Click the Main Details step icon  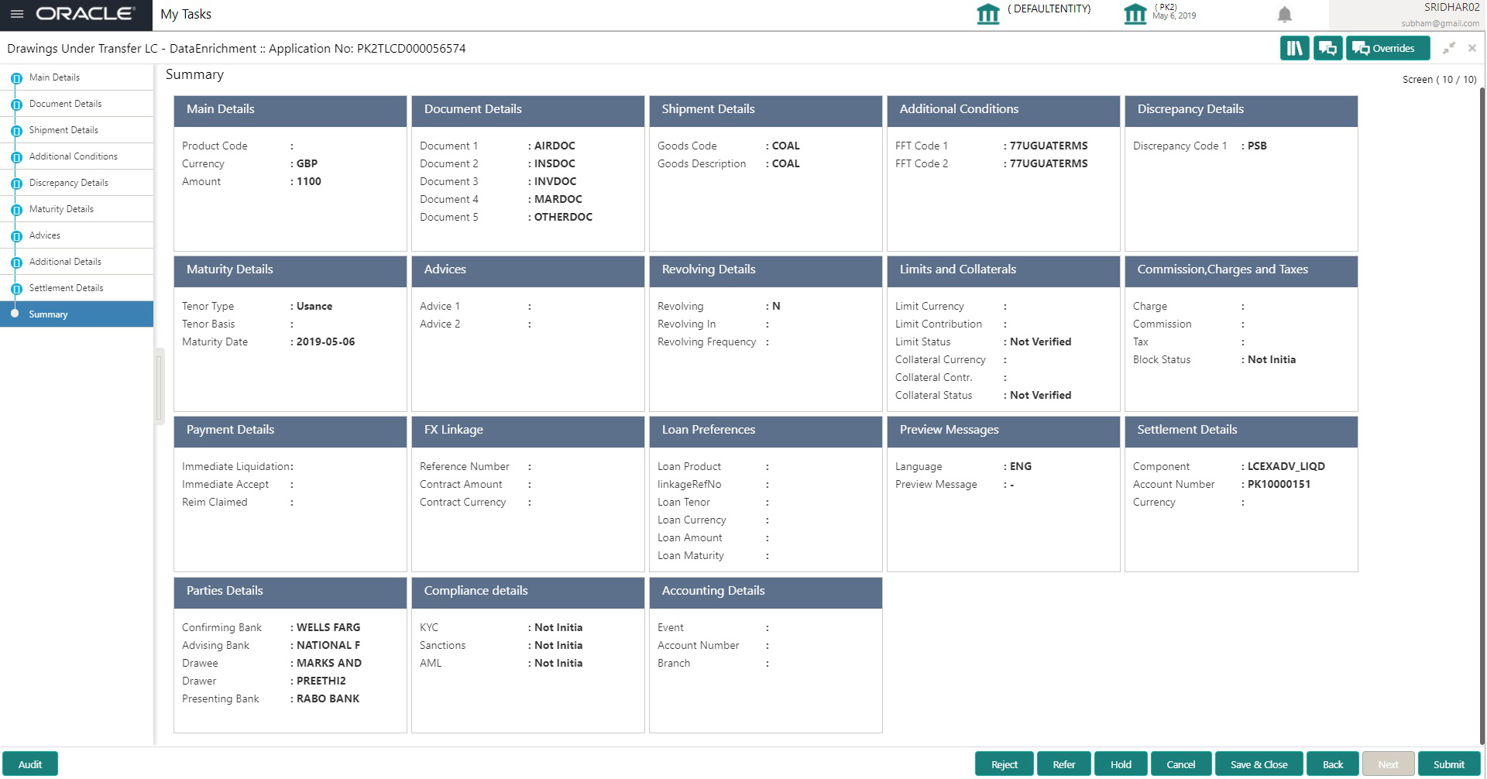click(16, 78)
